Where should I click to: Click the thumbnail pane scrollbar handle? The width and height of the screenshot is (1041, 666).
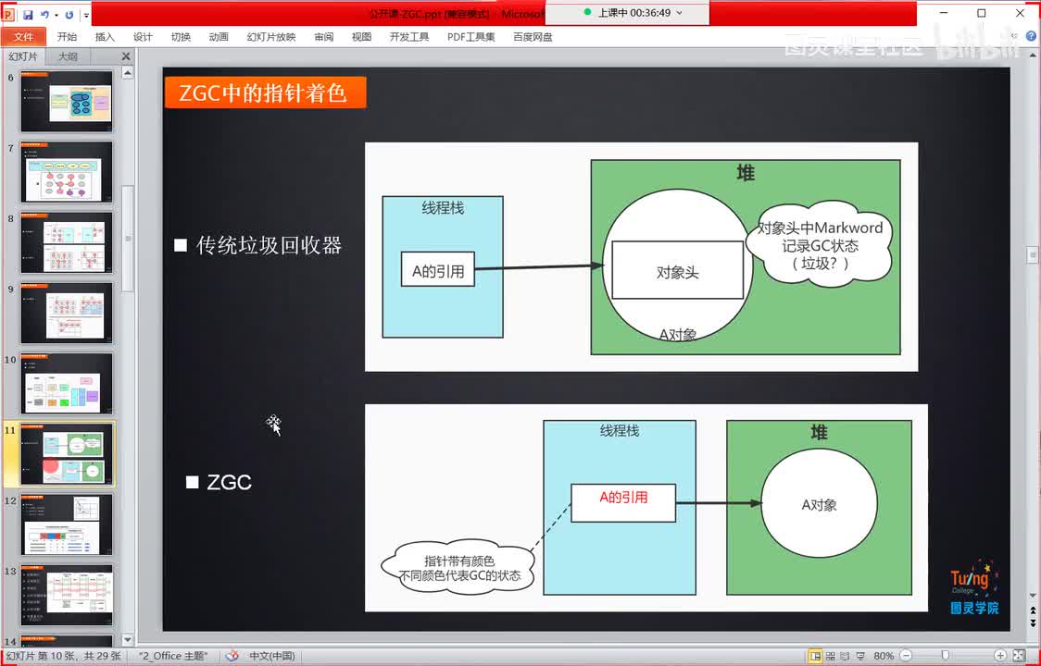(x=128, y=238)
